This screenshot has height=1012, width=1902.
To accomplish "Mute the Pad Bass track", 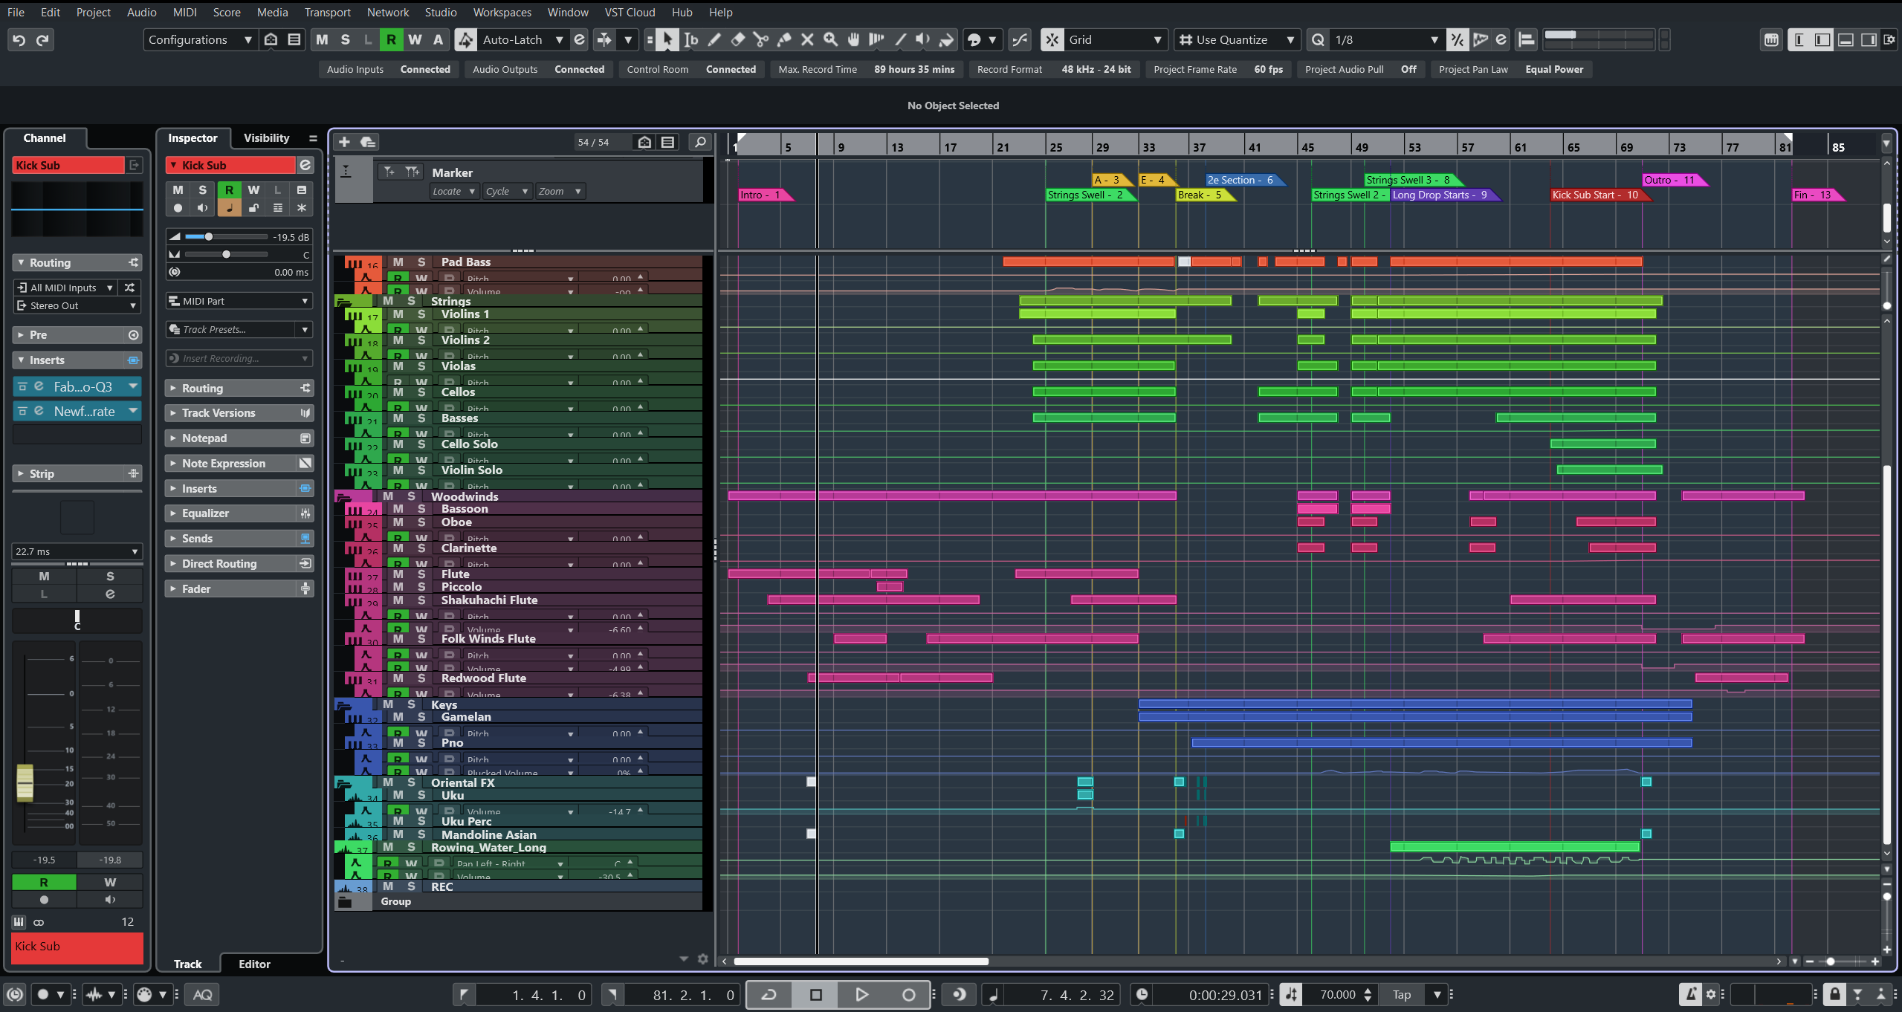I will 398,262.
